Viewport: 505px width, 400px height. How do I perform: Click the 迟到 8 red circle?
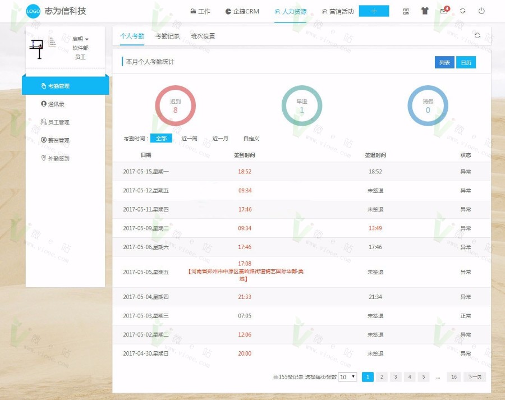(175, 105)
